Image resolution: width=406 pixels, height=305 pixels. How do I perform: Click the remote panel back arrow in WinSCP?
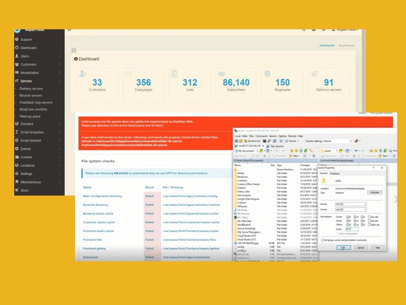tap(356, 151)
